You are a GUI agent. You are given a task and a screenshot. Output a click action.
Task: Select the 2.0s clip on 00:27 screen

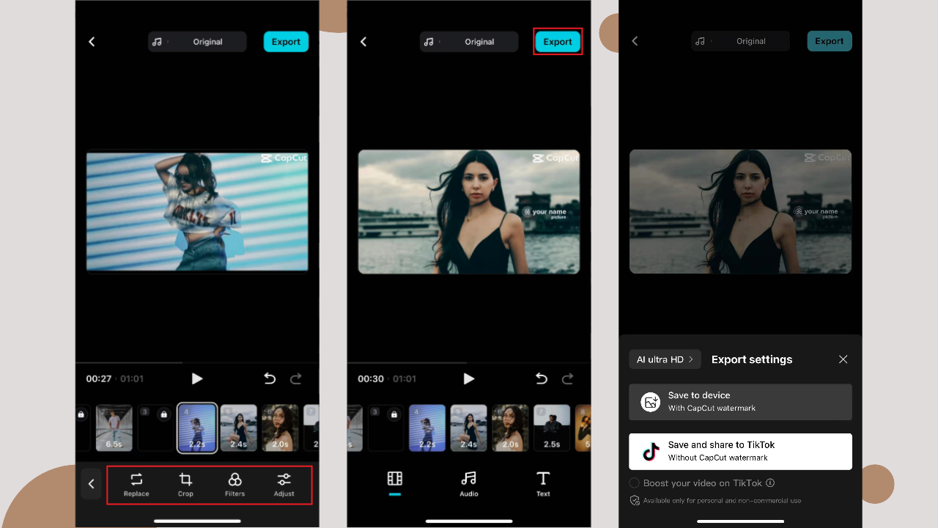(281, 428)
